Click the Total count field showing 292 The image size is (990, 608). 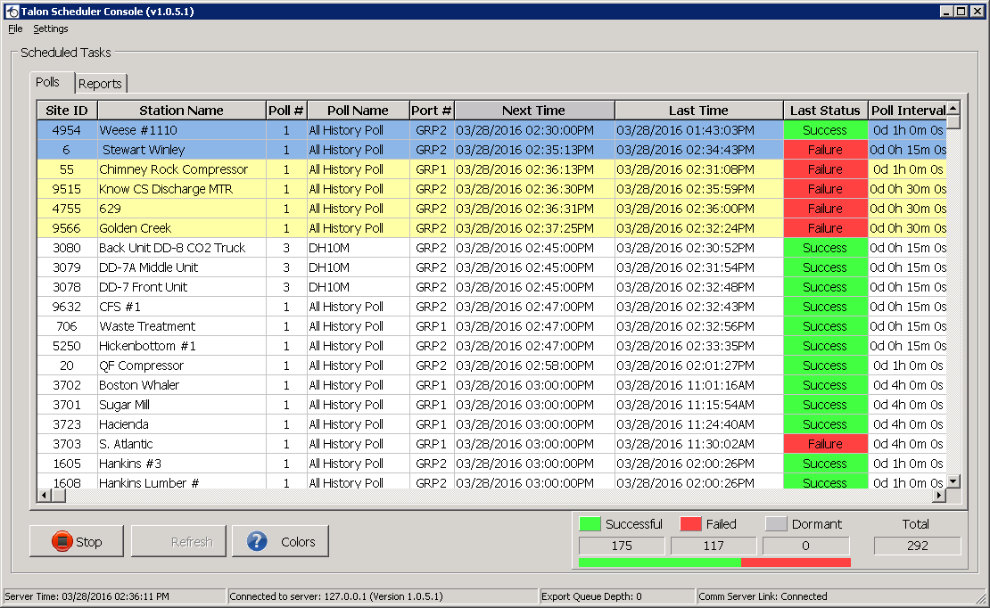click(x=918, y=546)
